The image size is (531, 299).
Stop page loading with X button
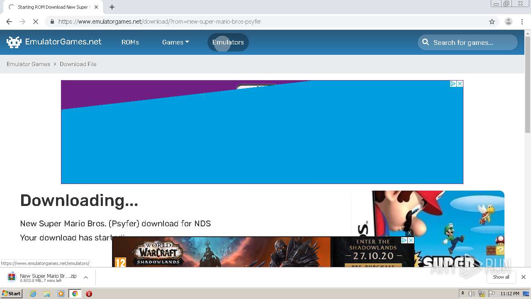[36, 22]
